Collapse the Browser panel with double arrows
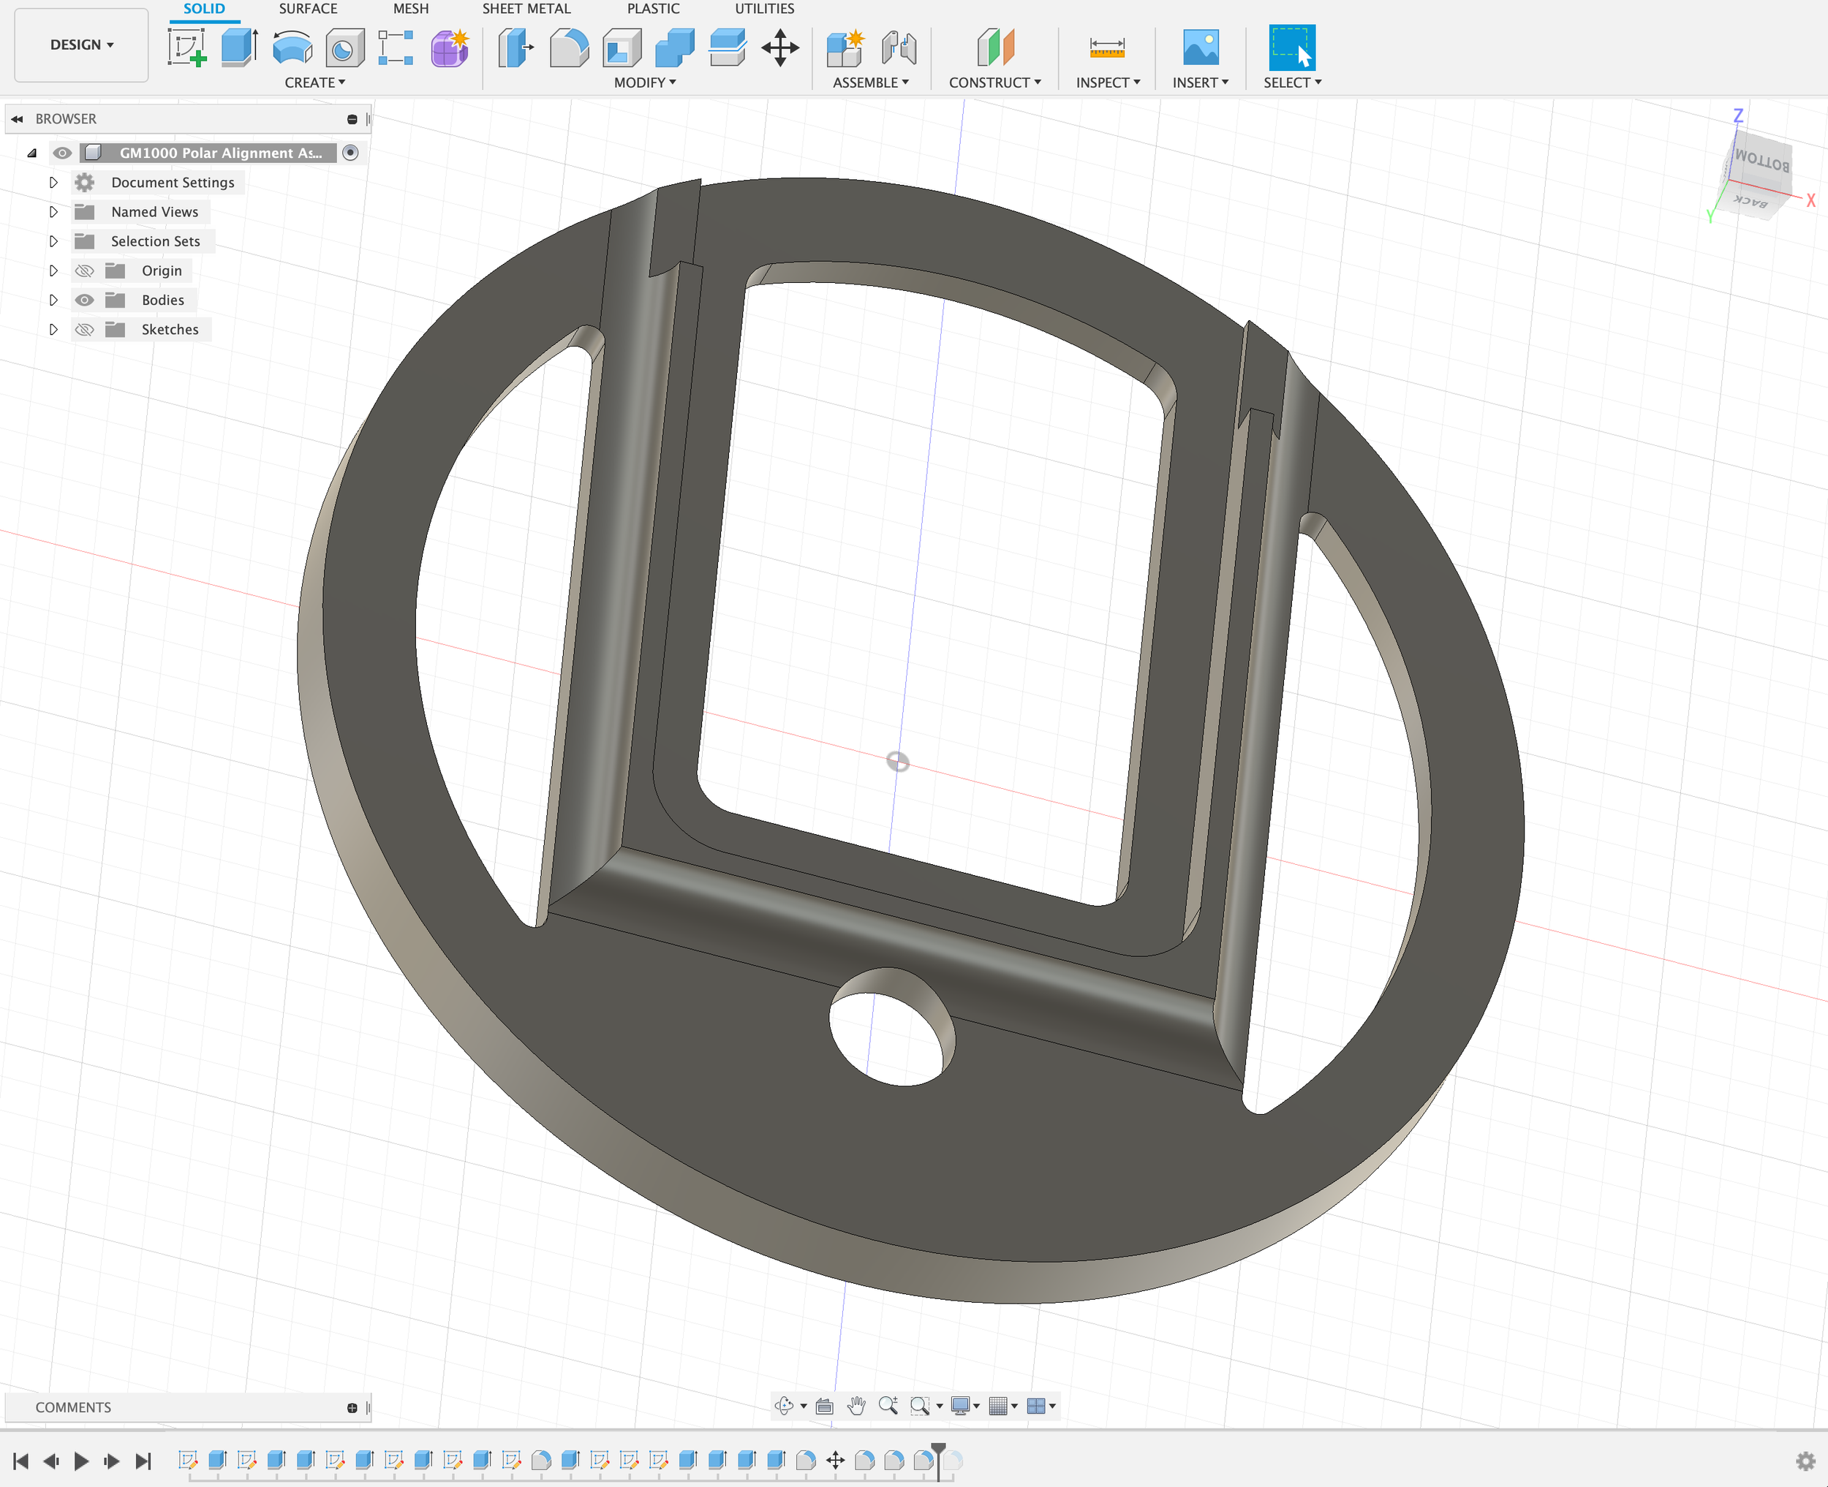 pyautogui.click(x=17, y=119)
